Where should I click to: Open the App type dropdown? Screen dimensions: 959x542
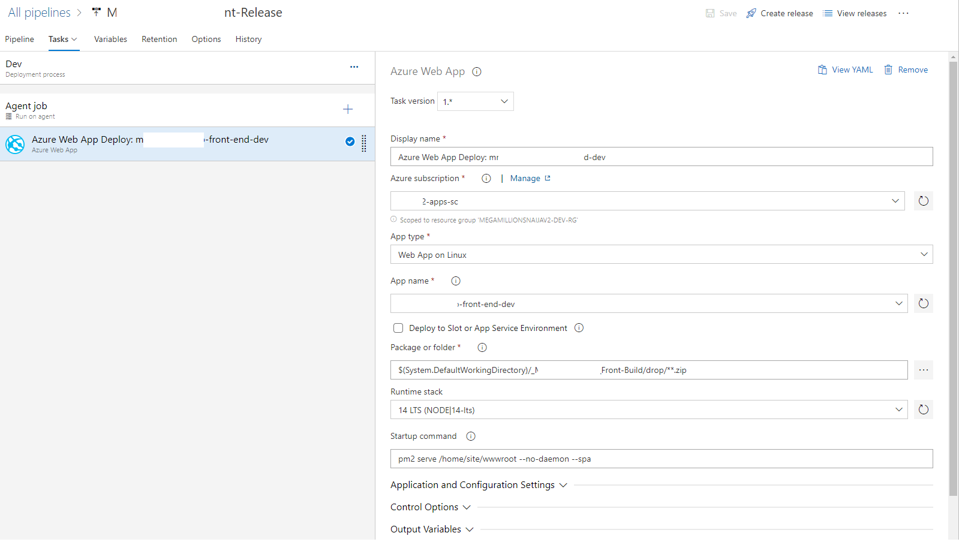tap(662, 254)
